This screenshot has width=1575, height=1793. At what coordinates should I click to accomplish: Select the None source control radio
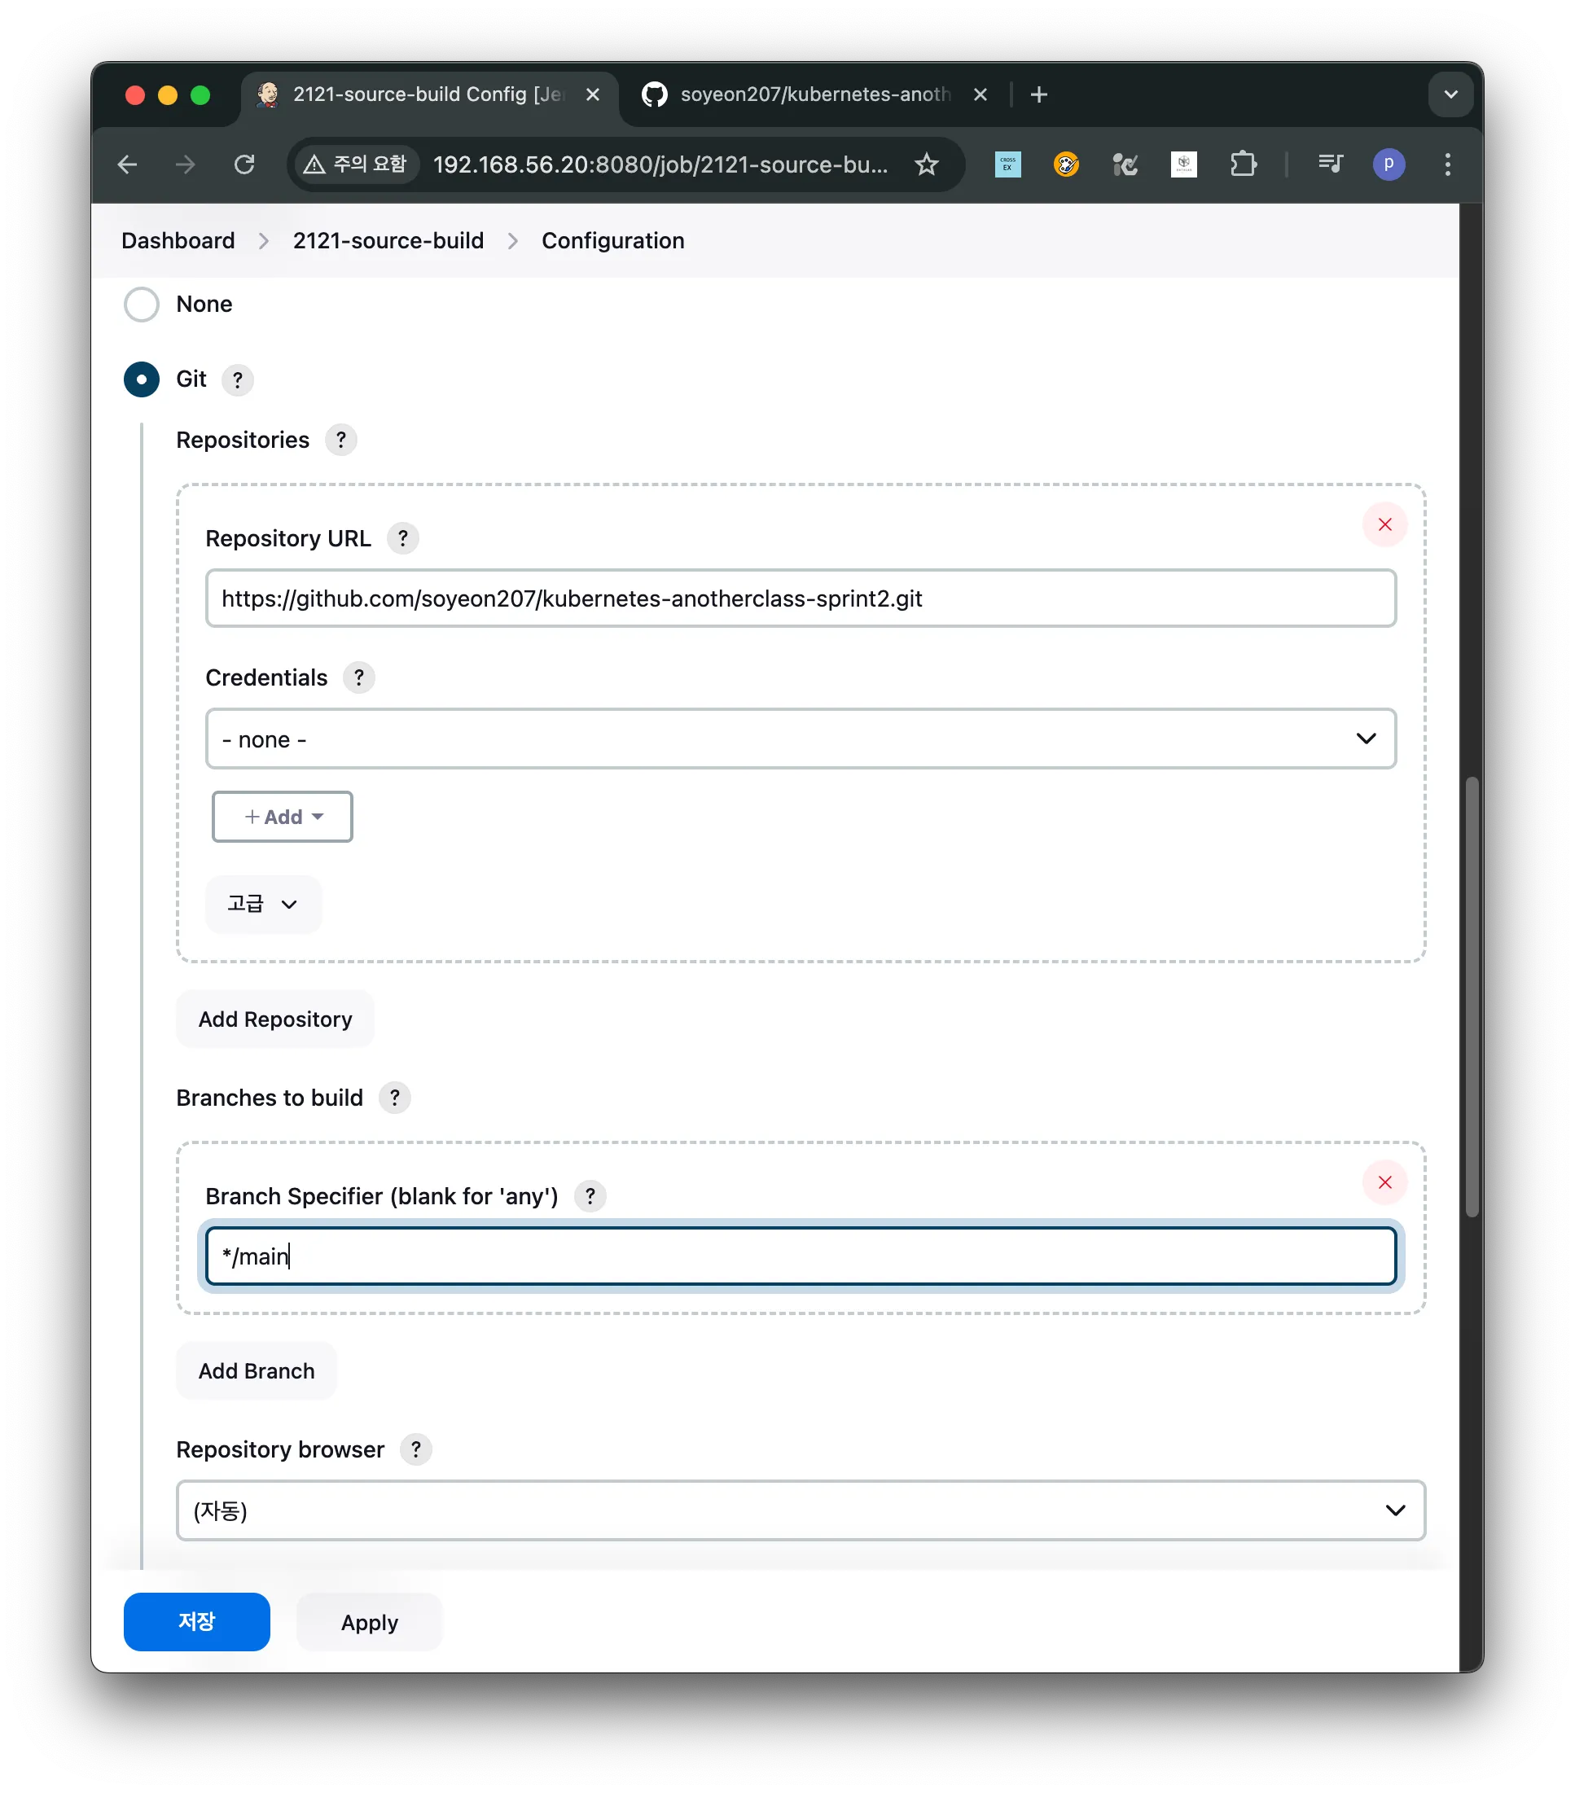(141, 305)
